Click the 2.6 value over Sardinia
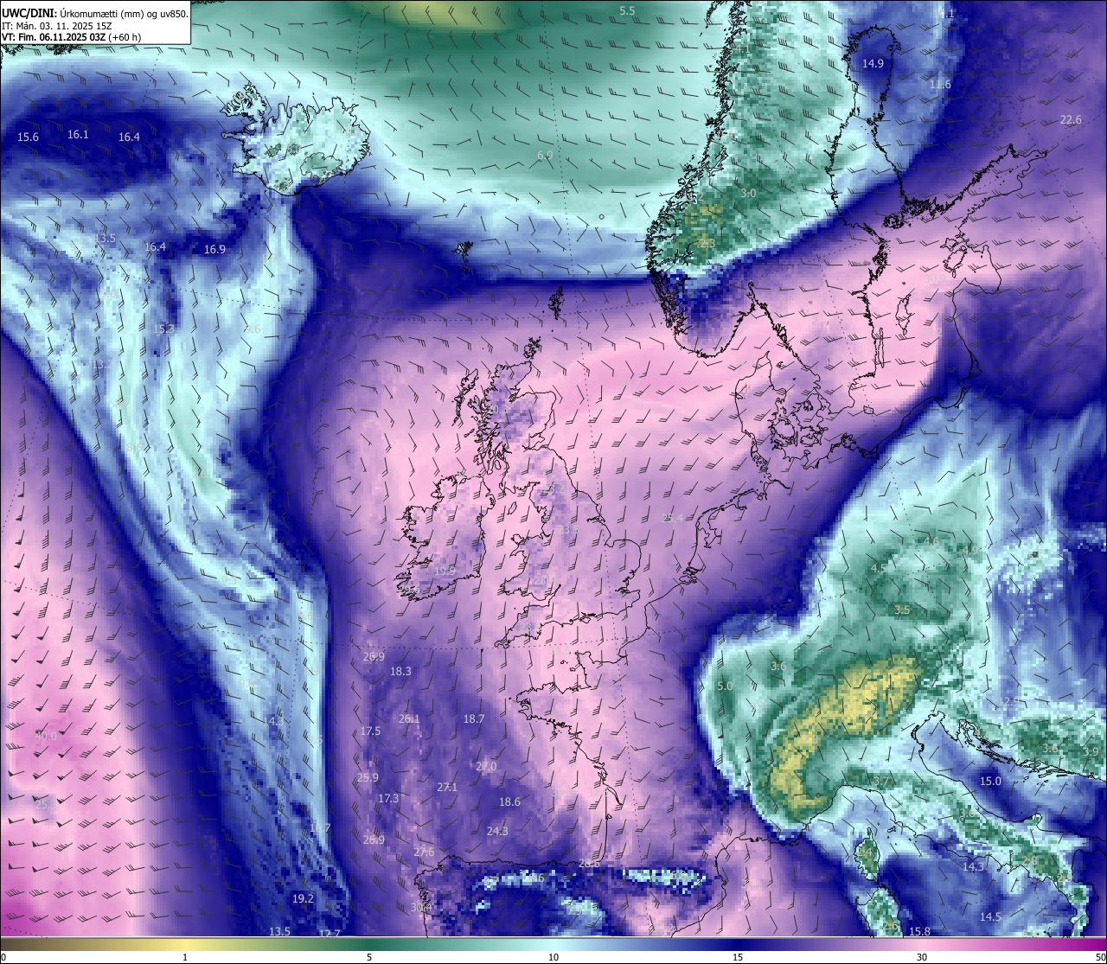The width and height of the screenshot is (1107, 964). 890,927
